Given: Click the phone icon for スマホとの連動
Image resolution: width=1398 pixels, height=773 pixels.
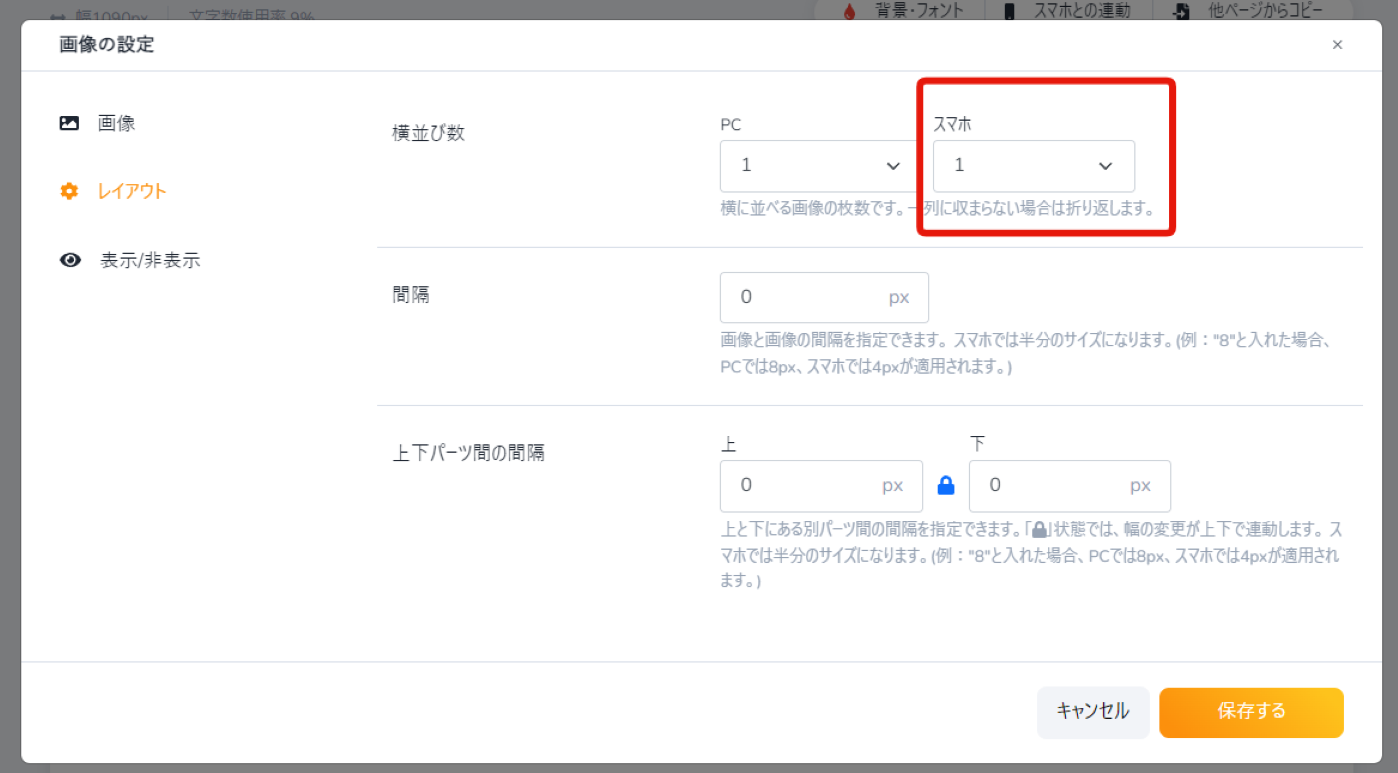Looking at the screenshot, I should pyautogui.click(x=1009, y=11).
